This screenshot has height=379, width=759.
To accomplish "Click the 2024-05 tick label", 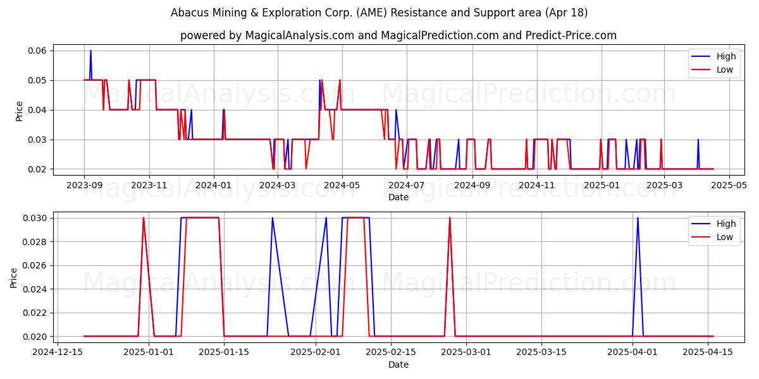I will (x=342, y=185).
